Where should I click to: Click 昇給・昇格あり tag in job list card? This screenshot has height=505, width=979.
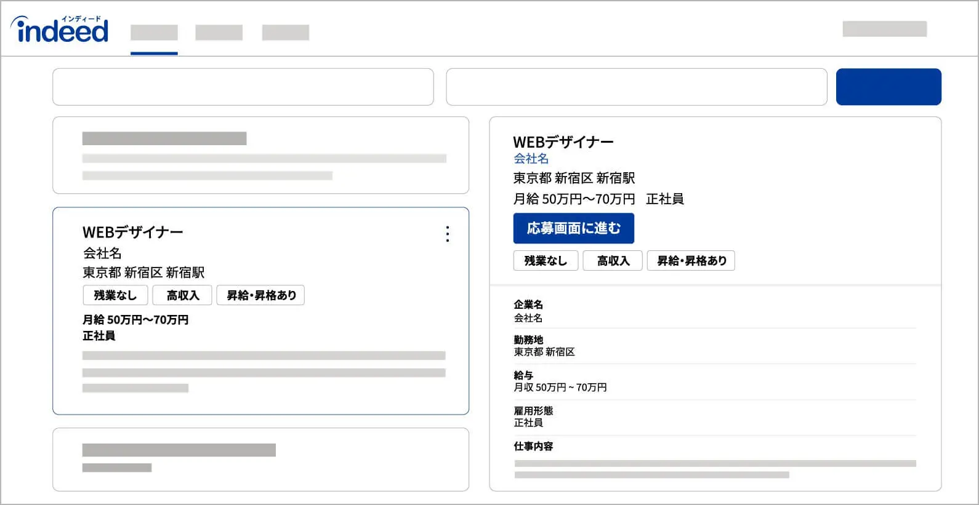click(261, 295)
